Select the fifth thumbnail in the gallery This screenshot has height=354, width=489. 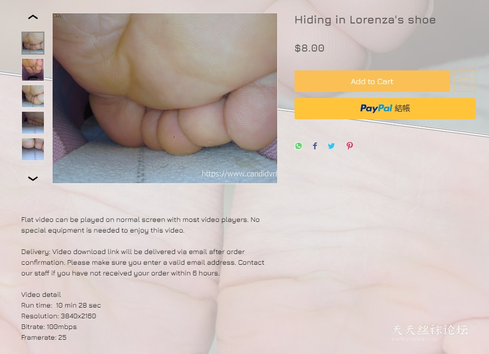(x=33, y=149)
